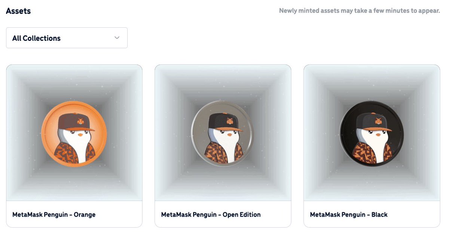Open MetaMask Penguin - Black title
Screen dimensions: 449x232
[349, 214]
